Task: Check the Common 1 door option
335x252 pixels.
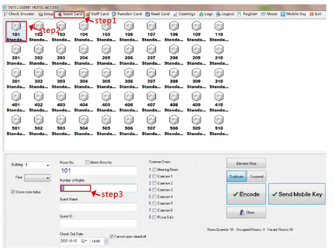Action: tap(155, 177)
